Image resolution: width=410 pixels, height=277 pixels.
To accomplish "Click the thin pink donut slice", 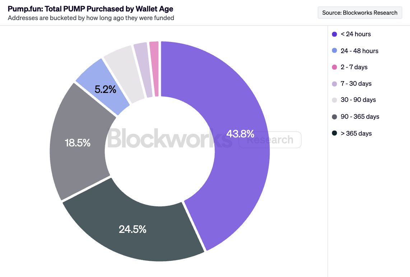I will pyautogui.click(x=155, y=68).
